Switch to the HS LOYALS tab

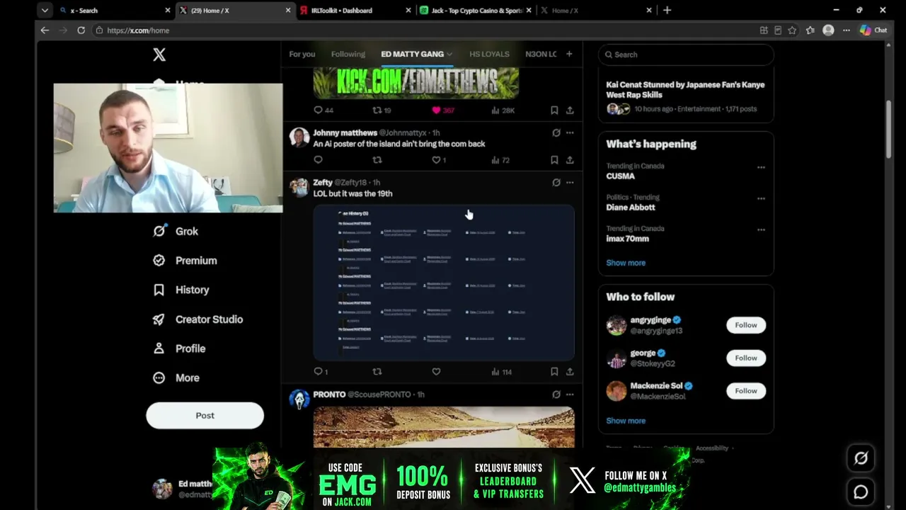tap(489, 54)
